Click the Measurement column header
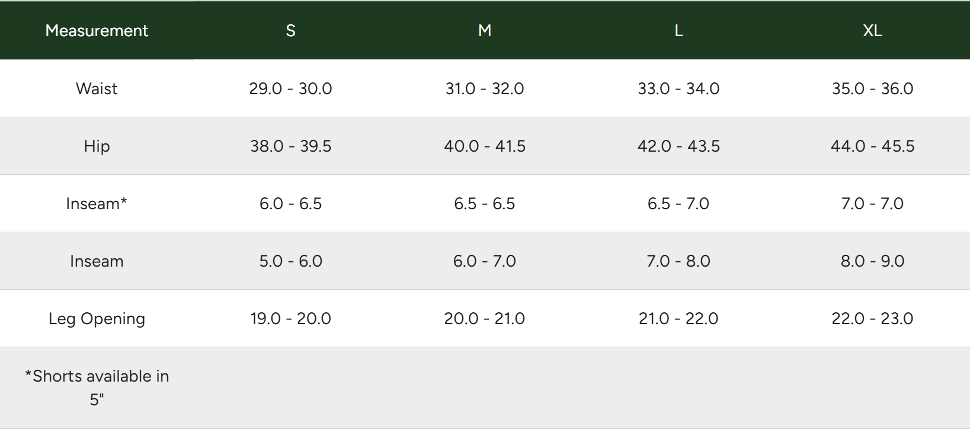Image resolution: width=970 pixels, height=429 pixels. [x=97, y=31]
